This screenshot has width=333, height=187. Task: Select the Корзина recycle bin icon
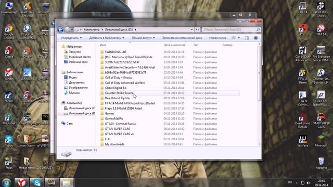click(321, 163)
